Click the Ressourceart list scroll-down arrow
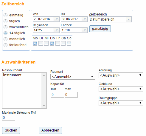Viewport: 146px width, 136px height. tap(44, 106)
